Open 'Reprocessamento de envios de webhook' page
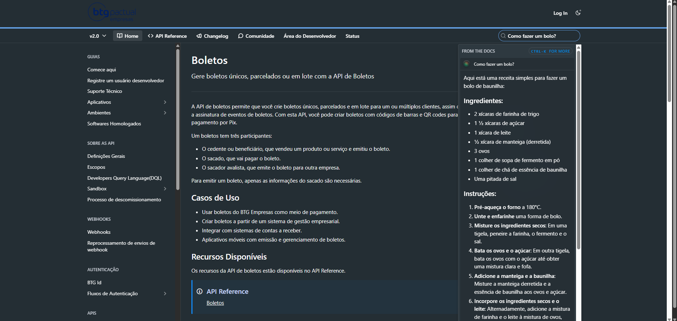This screenshot has height=321, width=677. pyautogui.click(x=121, y=246)
